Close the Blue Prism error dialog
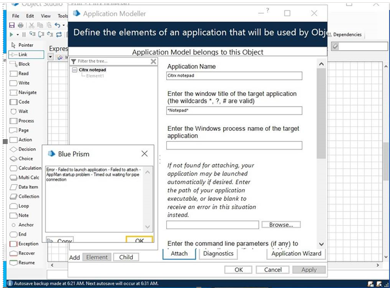This screenshot has height=288, width=390. click(144, 154)
